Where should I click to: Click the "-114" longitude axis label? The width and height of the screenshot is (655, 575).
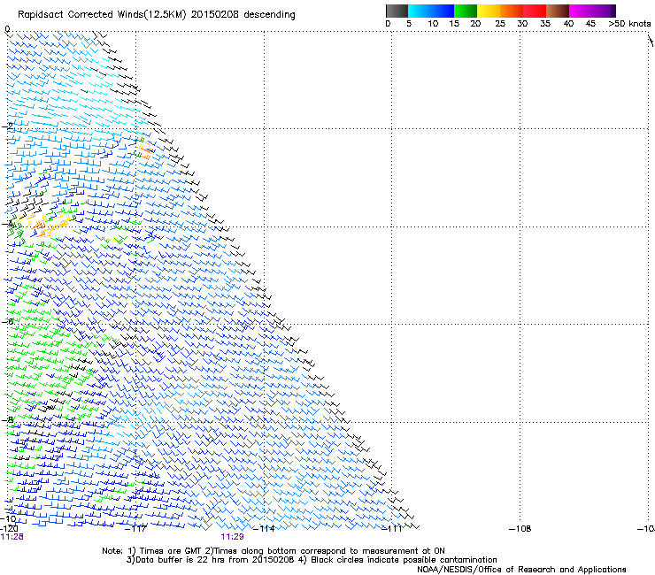click(264, 529)
